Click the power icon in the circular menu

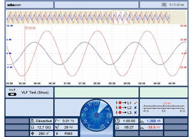coord(86,109)
